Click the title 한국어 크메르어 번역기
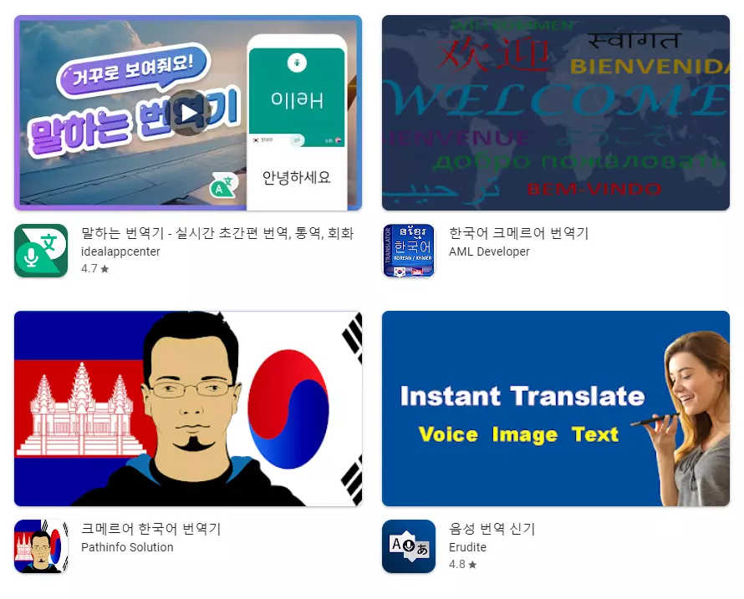The width and height of the screenshot is (744, 599). click(518, 233)
